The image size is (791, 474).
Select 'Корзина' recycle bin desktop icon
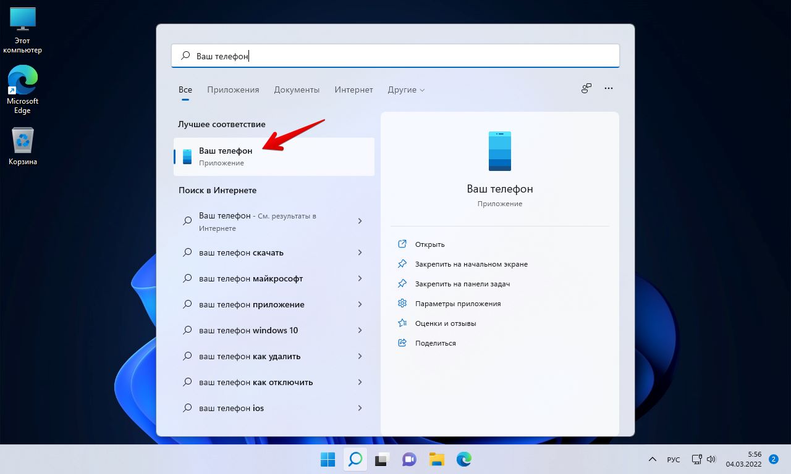[x=23, y=147]
